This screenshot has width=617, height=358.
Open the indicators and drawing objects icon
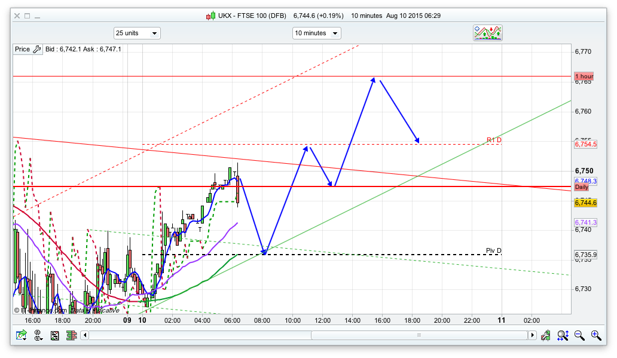[488, 33]
